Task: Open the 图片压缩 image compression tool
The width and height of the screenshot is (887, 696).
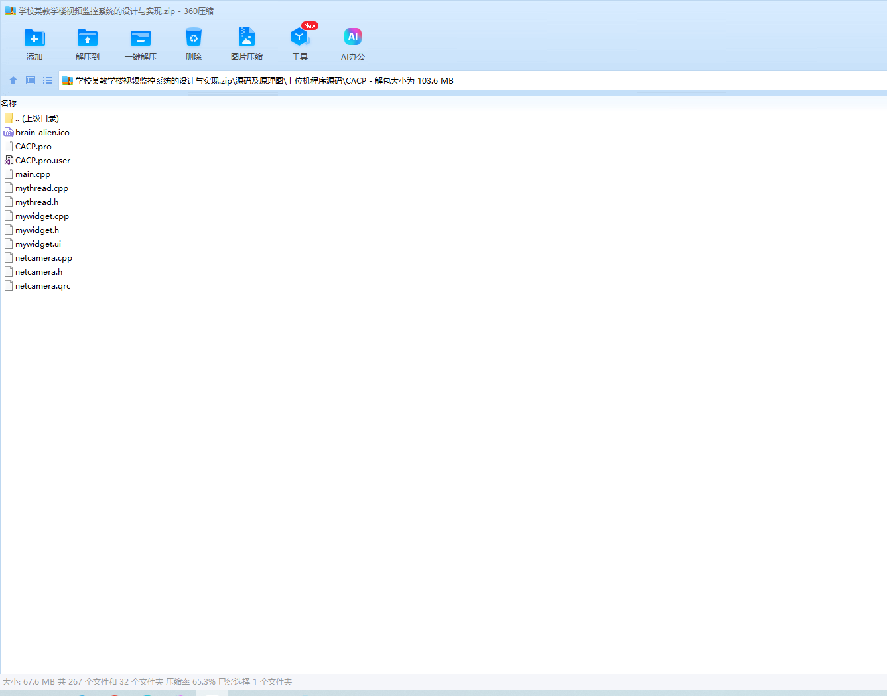Action: tap(247, 37)
